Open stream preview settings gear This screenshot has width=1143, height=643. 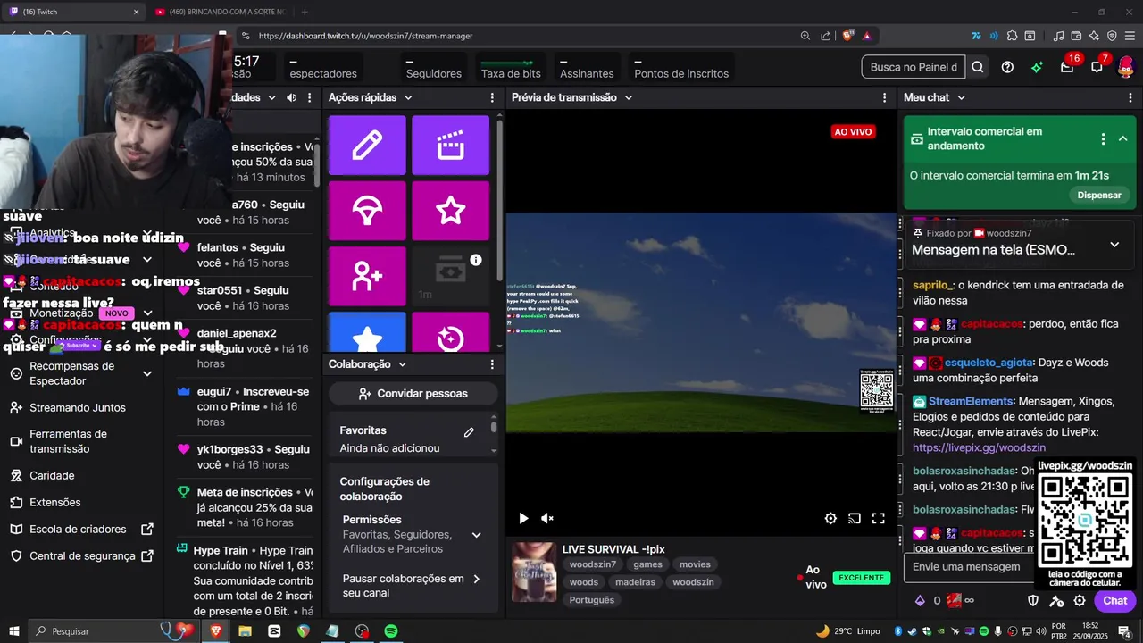[x=830, y=518]
